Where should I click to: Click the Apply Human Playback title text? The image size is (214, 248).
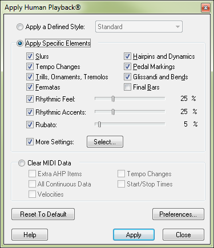point(43,7)
